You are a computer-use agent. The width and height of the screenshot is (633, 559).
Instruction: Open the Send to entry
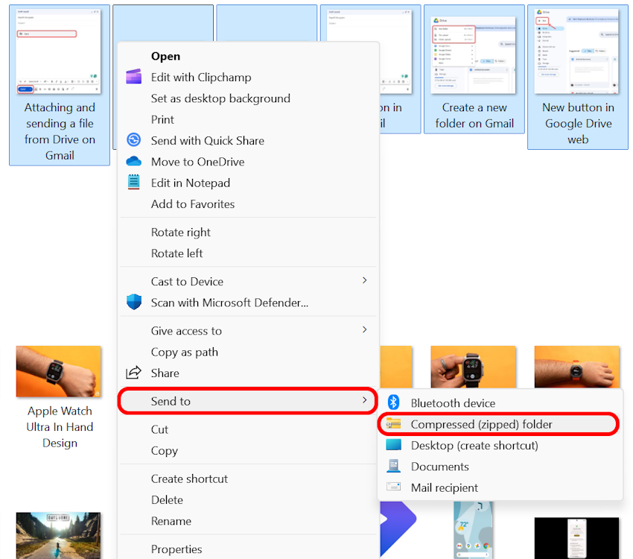coord(248,401)
